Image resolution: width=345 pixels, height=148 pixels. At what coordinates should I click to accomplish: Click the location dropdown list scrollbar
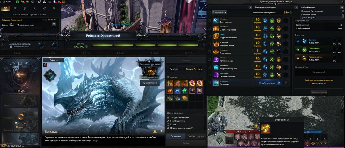(x=342, y=14)
